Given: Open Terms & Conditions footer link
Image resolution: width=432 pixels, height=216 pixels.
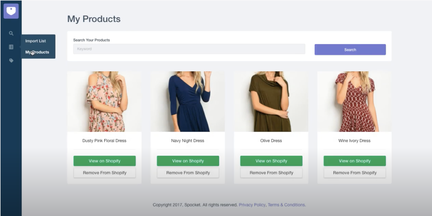Looking at the screenshot, I should [287, 205].
